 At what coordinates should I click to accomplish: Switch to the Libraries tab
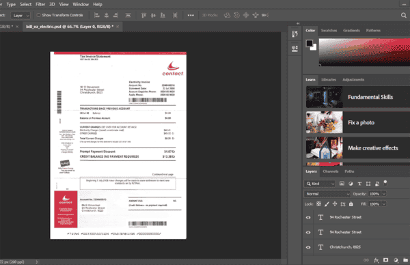pos(329,79)
